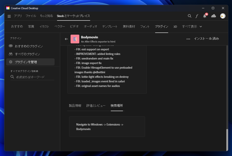232x156 pixels.
Task: Open the notifications bell
Action: pos(205,16)
